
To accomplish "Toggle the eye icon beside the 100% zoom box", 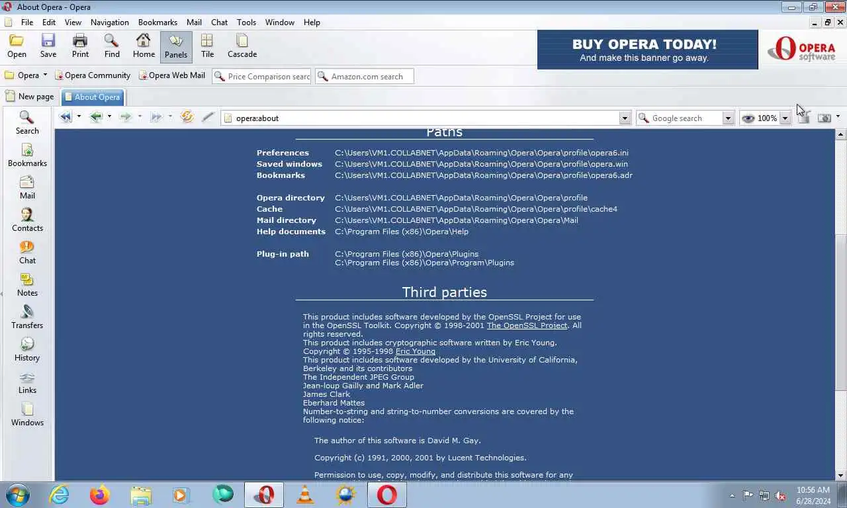I will (x=748, y=118).
